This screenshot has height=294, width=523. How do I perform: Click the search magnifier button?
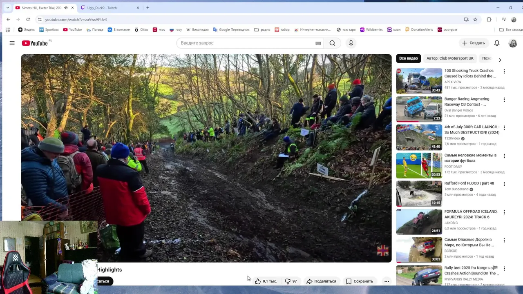point(332,43)
